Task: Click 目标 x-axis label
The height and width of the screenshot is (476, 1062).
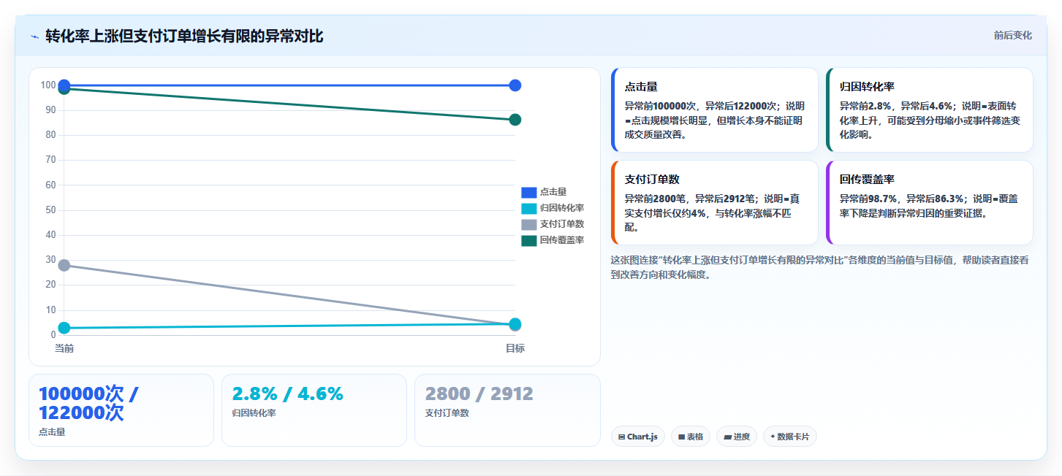Action: (x=515, y=349)
